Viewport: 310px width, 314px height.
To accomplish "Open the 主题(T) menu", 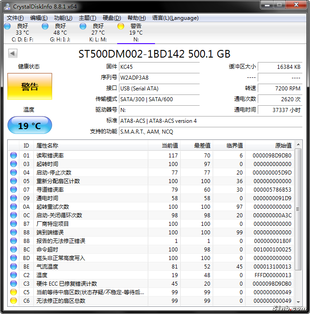I will click(x=87, y=18).
